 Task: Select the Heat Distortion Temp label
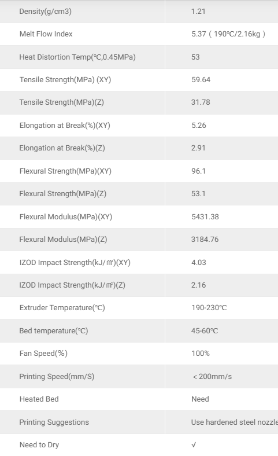tap(77, 57)
